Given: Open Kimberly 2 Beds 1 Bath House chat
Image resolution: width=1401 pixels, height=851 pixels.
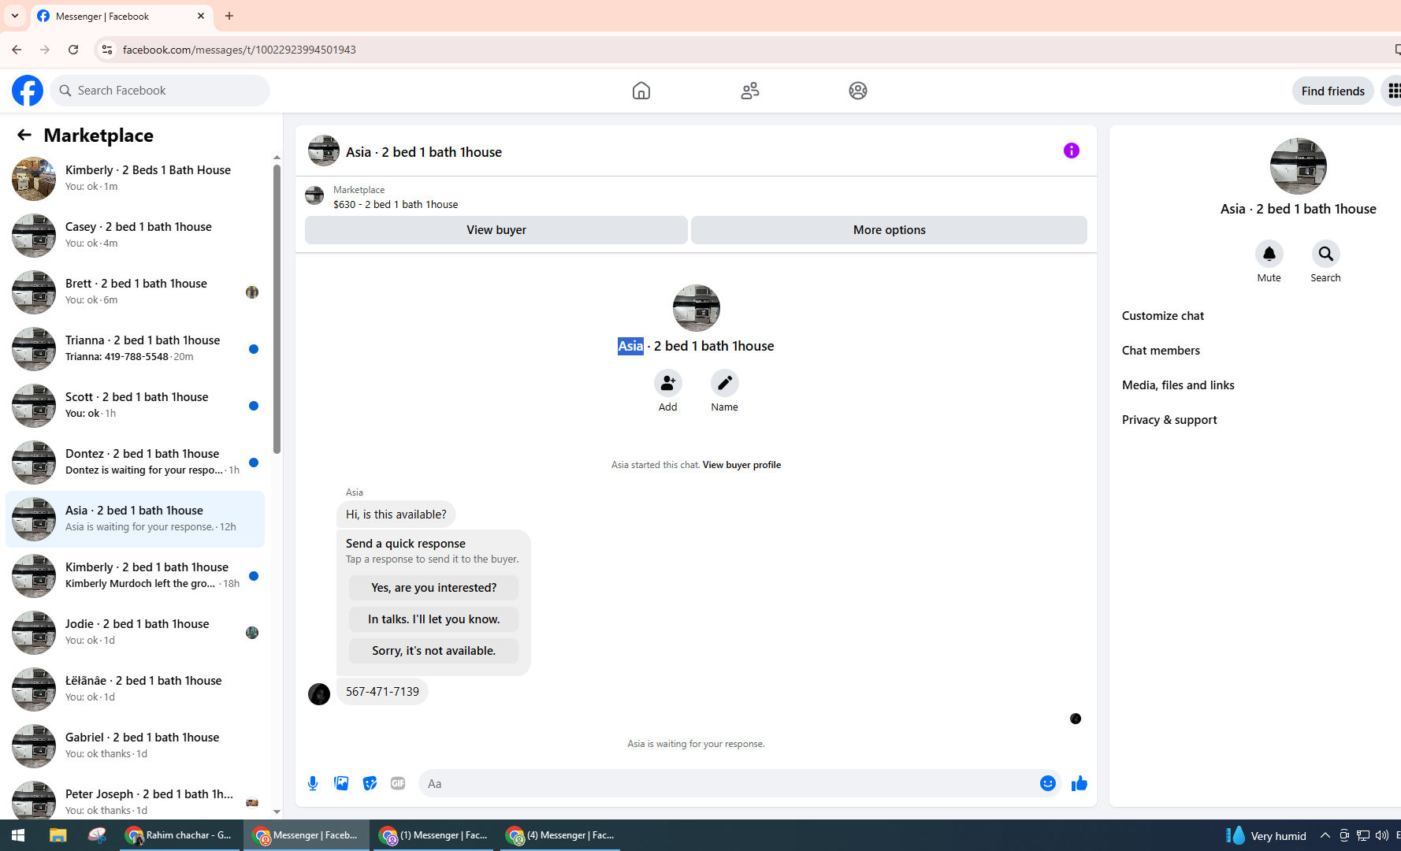Looking at the screenshot, I should point(135,178).
